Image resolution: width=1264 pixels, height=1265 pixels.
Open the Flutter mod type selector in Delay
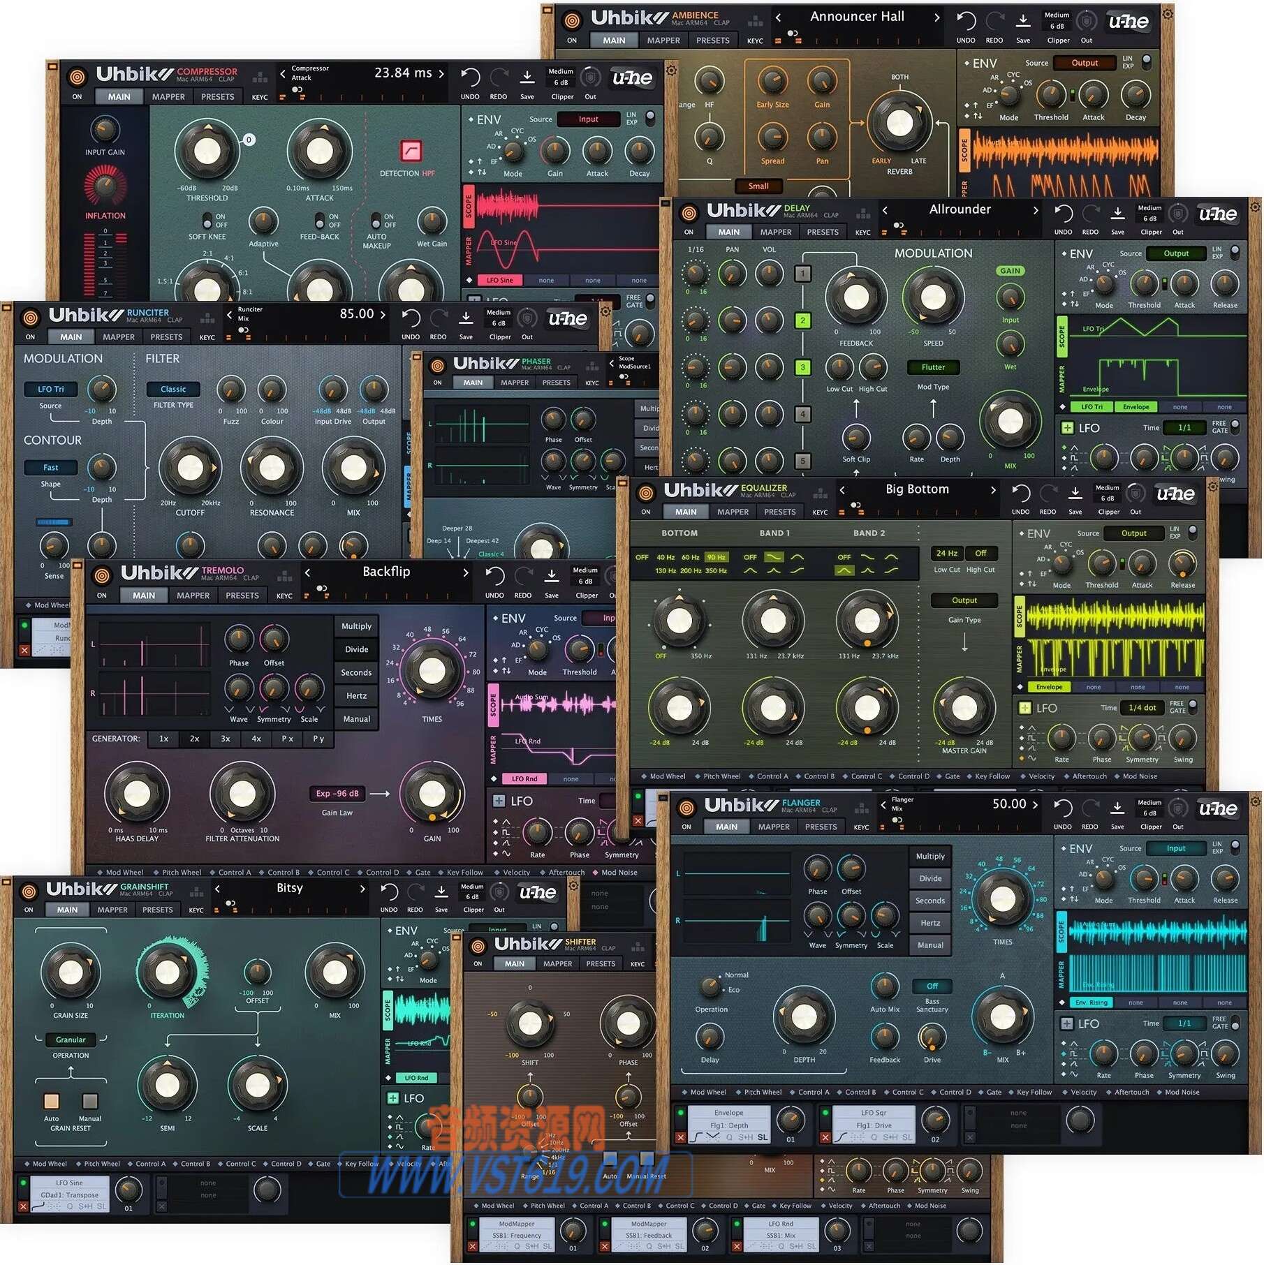coord(934,367)
